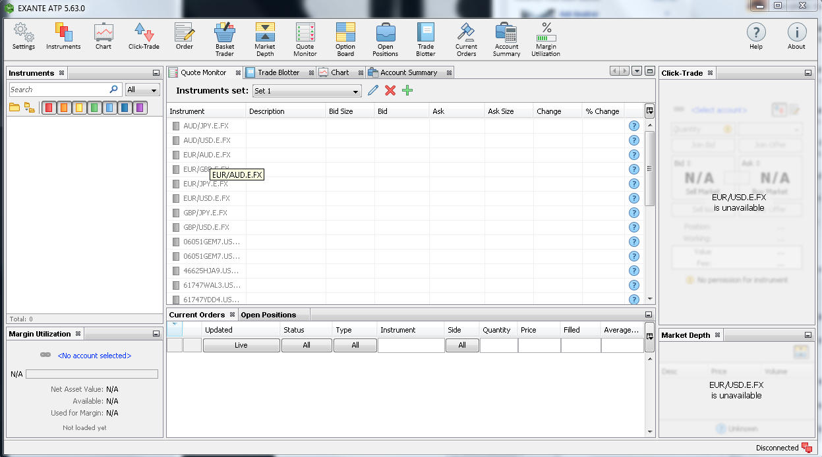Screen dimensions: 822x457
Task: Click the green plus to add an instrument
Action: [407, 90]
